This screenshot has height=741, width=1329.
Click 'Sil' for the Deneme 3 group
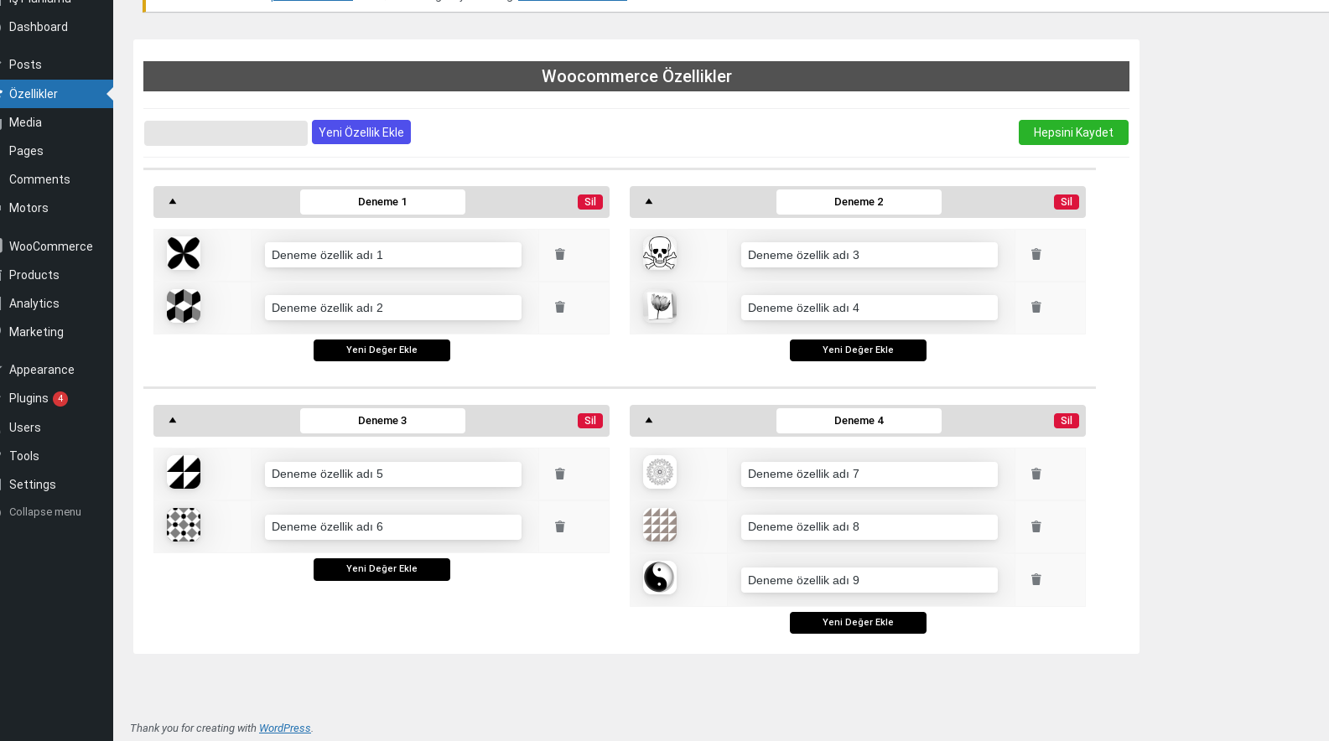590,421
